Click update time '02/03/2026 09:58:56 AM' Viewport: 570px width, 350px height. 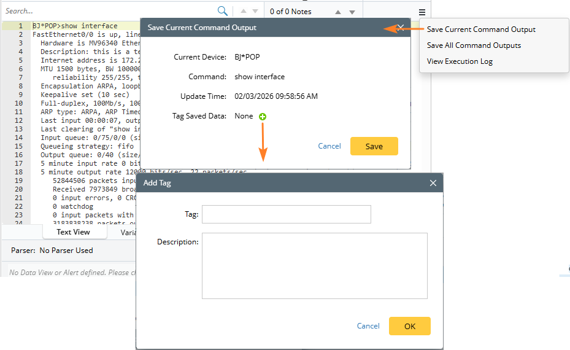[x=276, y=96]
